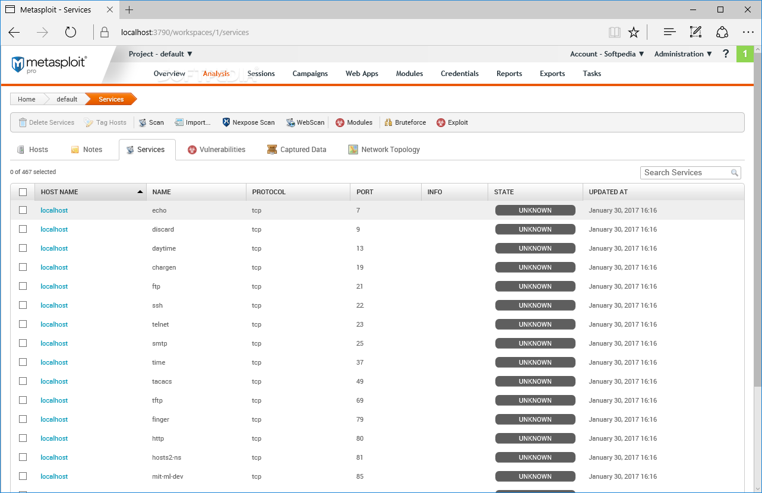
Task: Open localhost link in echo row
Action: pos(54,210)
